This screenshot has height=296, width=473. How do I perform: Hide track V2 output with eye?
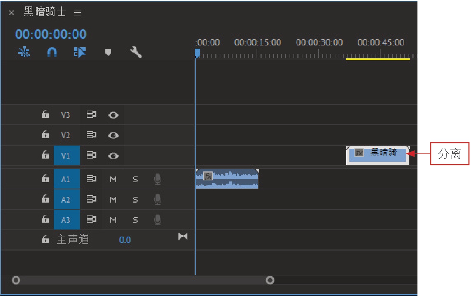[113, 135]
